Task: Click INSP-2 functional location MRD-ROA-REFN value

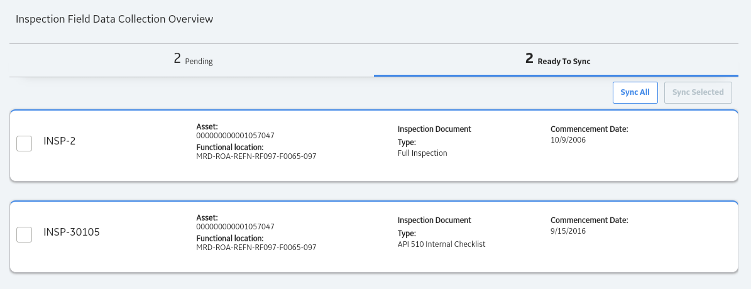Action: pos(256,156)
